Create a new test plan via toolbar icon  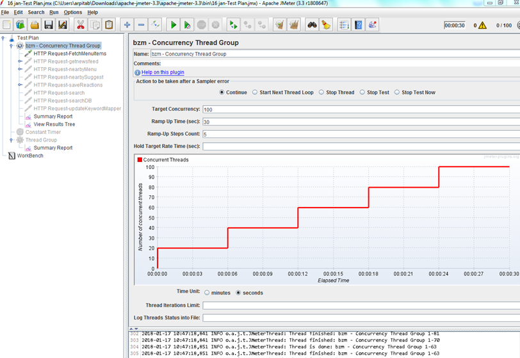pos(6,25)
